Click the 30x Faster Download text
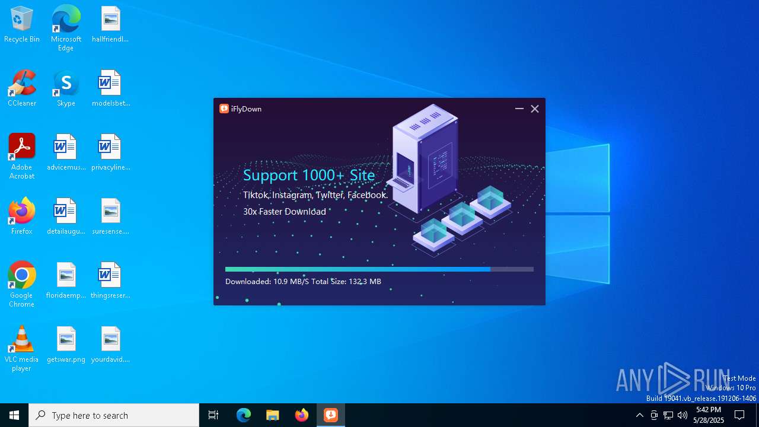This screenshot has height=427, width=759. (285, 212)
